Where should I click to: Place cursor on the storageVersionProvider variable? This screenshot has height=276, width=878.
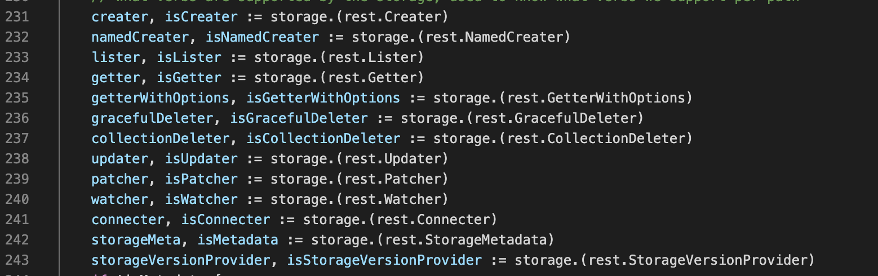click(x=180, y=260)
